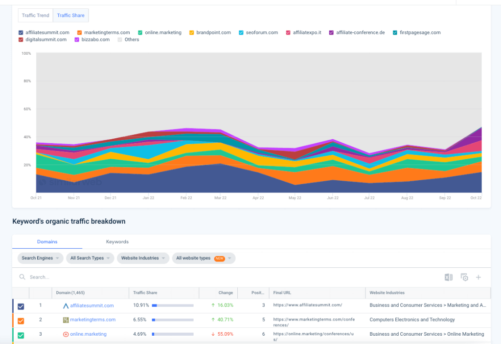Click the marketingterms.com favicon in row 2
This screenshot has width=501, height=344.
(66, 320)
